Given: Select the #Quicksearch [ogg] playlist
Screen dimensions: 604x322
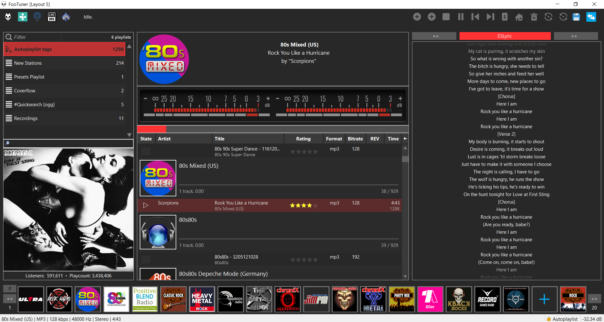Looking at the screenshot, I should tap(65, 105).
